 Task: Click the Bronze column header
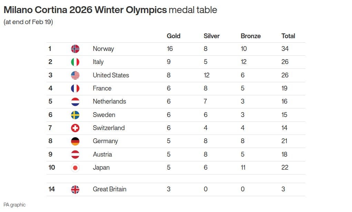pyautogui.click(x=251, y=36)
